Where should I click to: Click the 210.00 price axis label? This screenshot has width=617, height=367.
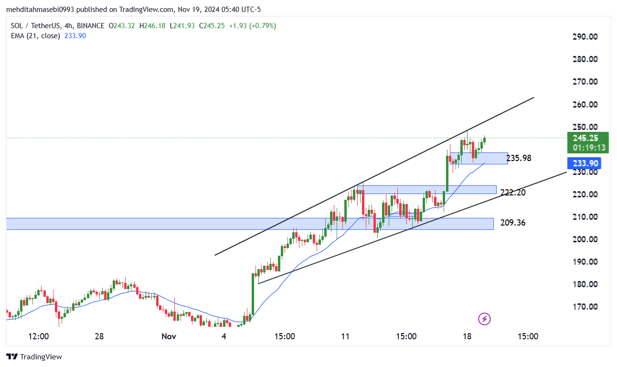pyautogui.click(x=585, y=217)
